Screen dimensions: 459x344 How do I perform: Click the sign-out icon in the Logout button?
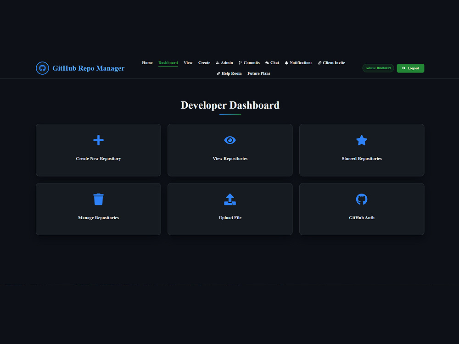click(403, 68)
